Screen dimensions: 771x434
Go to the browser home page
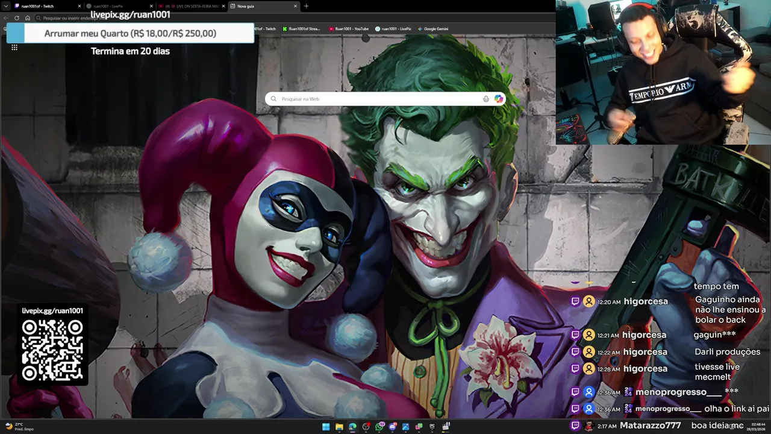pos(27,18)
